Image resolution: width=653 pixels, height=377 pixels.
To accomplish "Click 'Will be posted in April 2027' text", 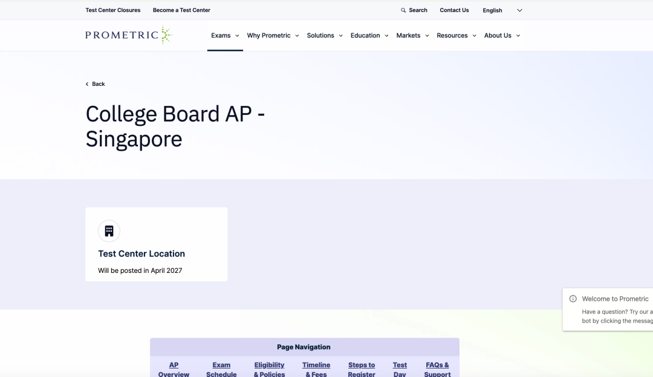I will [x=140, y=270].
